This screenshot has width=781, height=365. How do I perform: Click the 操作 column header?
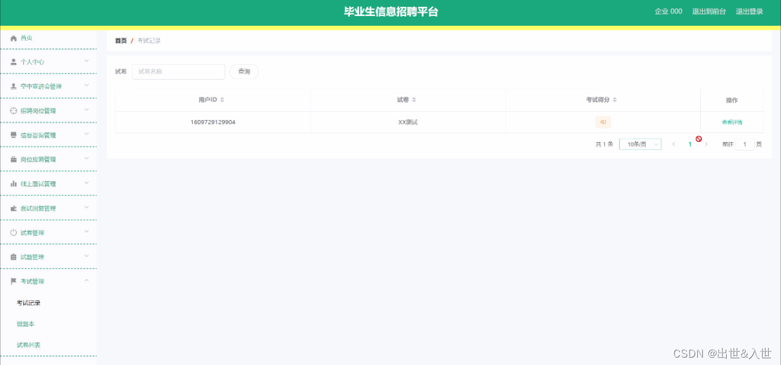tap(732, 100)
